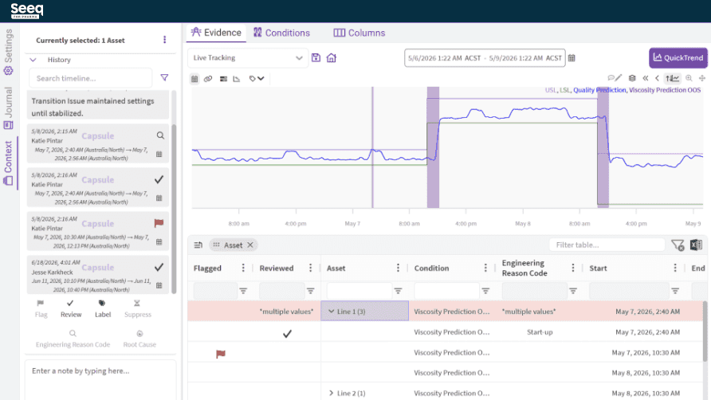Open Flagged column menu
This screenshot has width=711, height=400.
click(243, 268)
